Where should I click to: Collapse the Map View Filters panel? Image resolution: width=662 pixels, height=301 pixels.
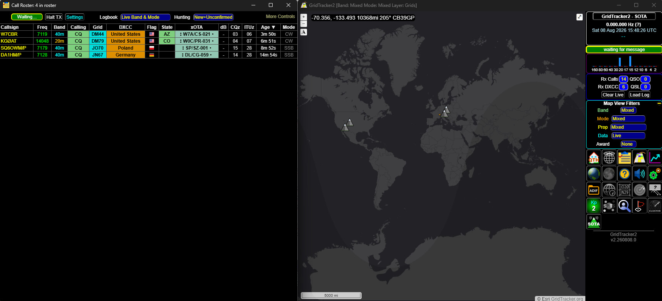pos(659,103)
